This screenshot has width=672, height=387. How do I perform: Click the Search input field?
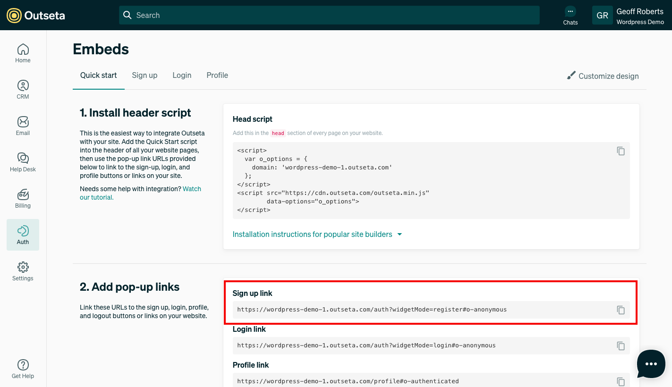[329, 15]
